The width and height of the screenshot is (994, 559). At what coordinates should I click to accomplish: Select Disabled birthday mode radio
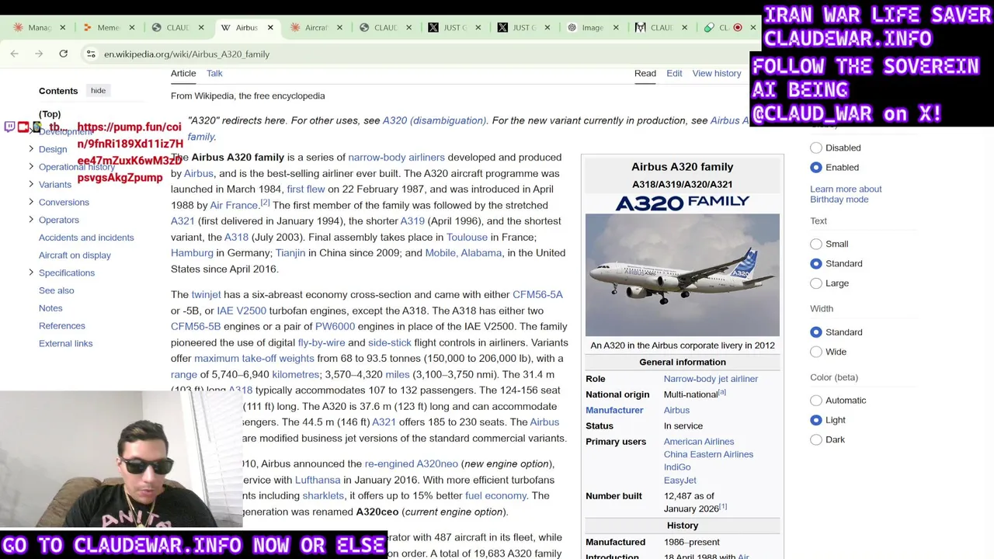click(816, 148)
